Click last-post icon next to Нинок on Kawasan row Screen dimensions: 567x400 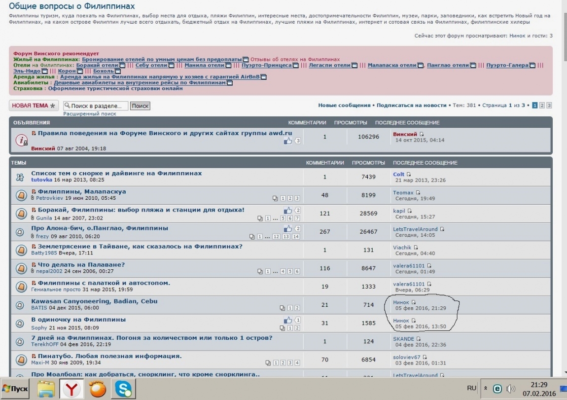coord(414,302)
